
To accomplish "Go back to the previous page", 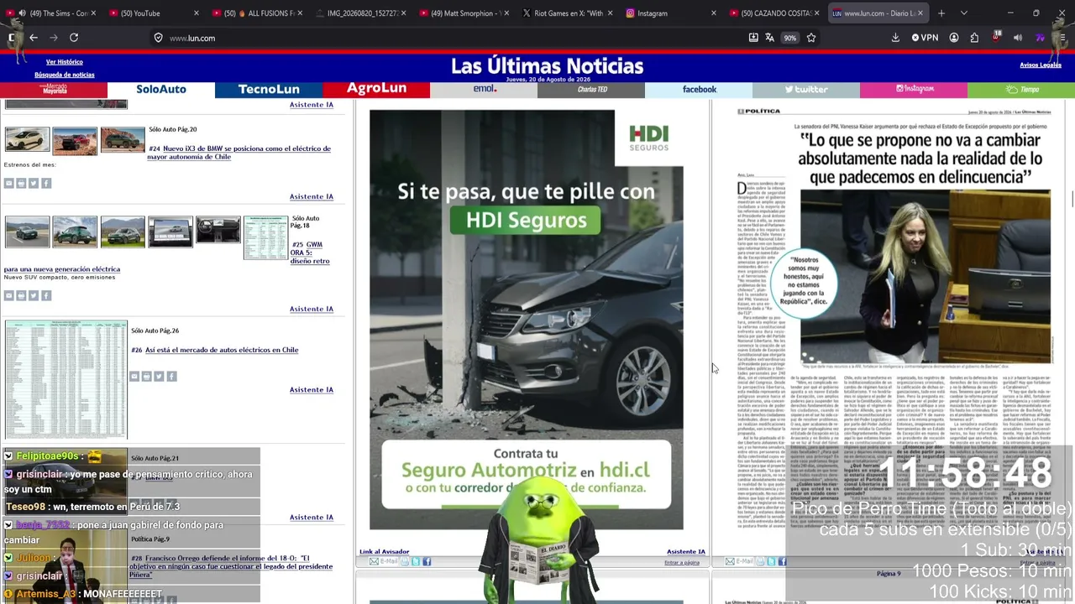I will tap(34, 38).
